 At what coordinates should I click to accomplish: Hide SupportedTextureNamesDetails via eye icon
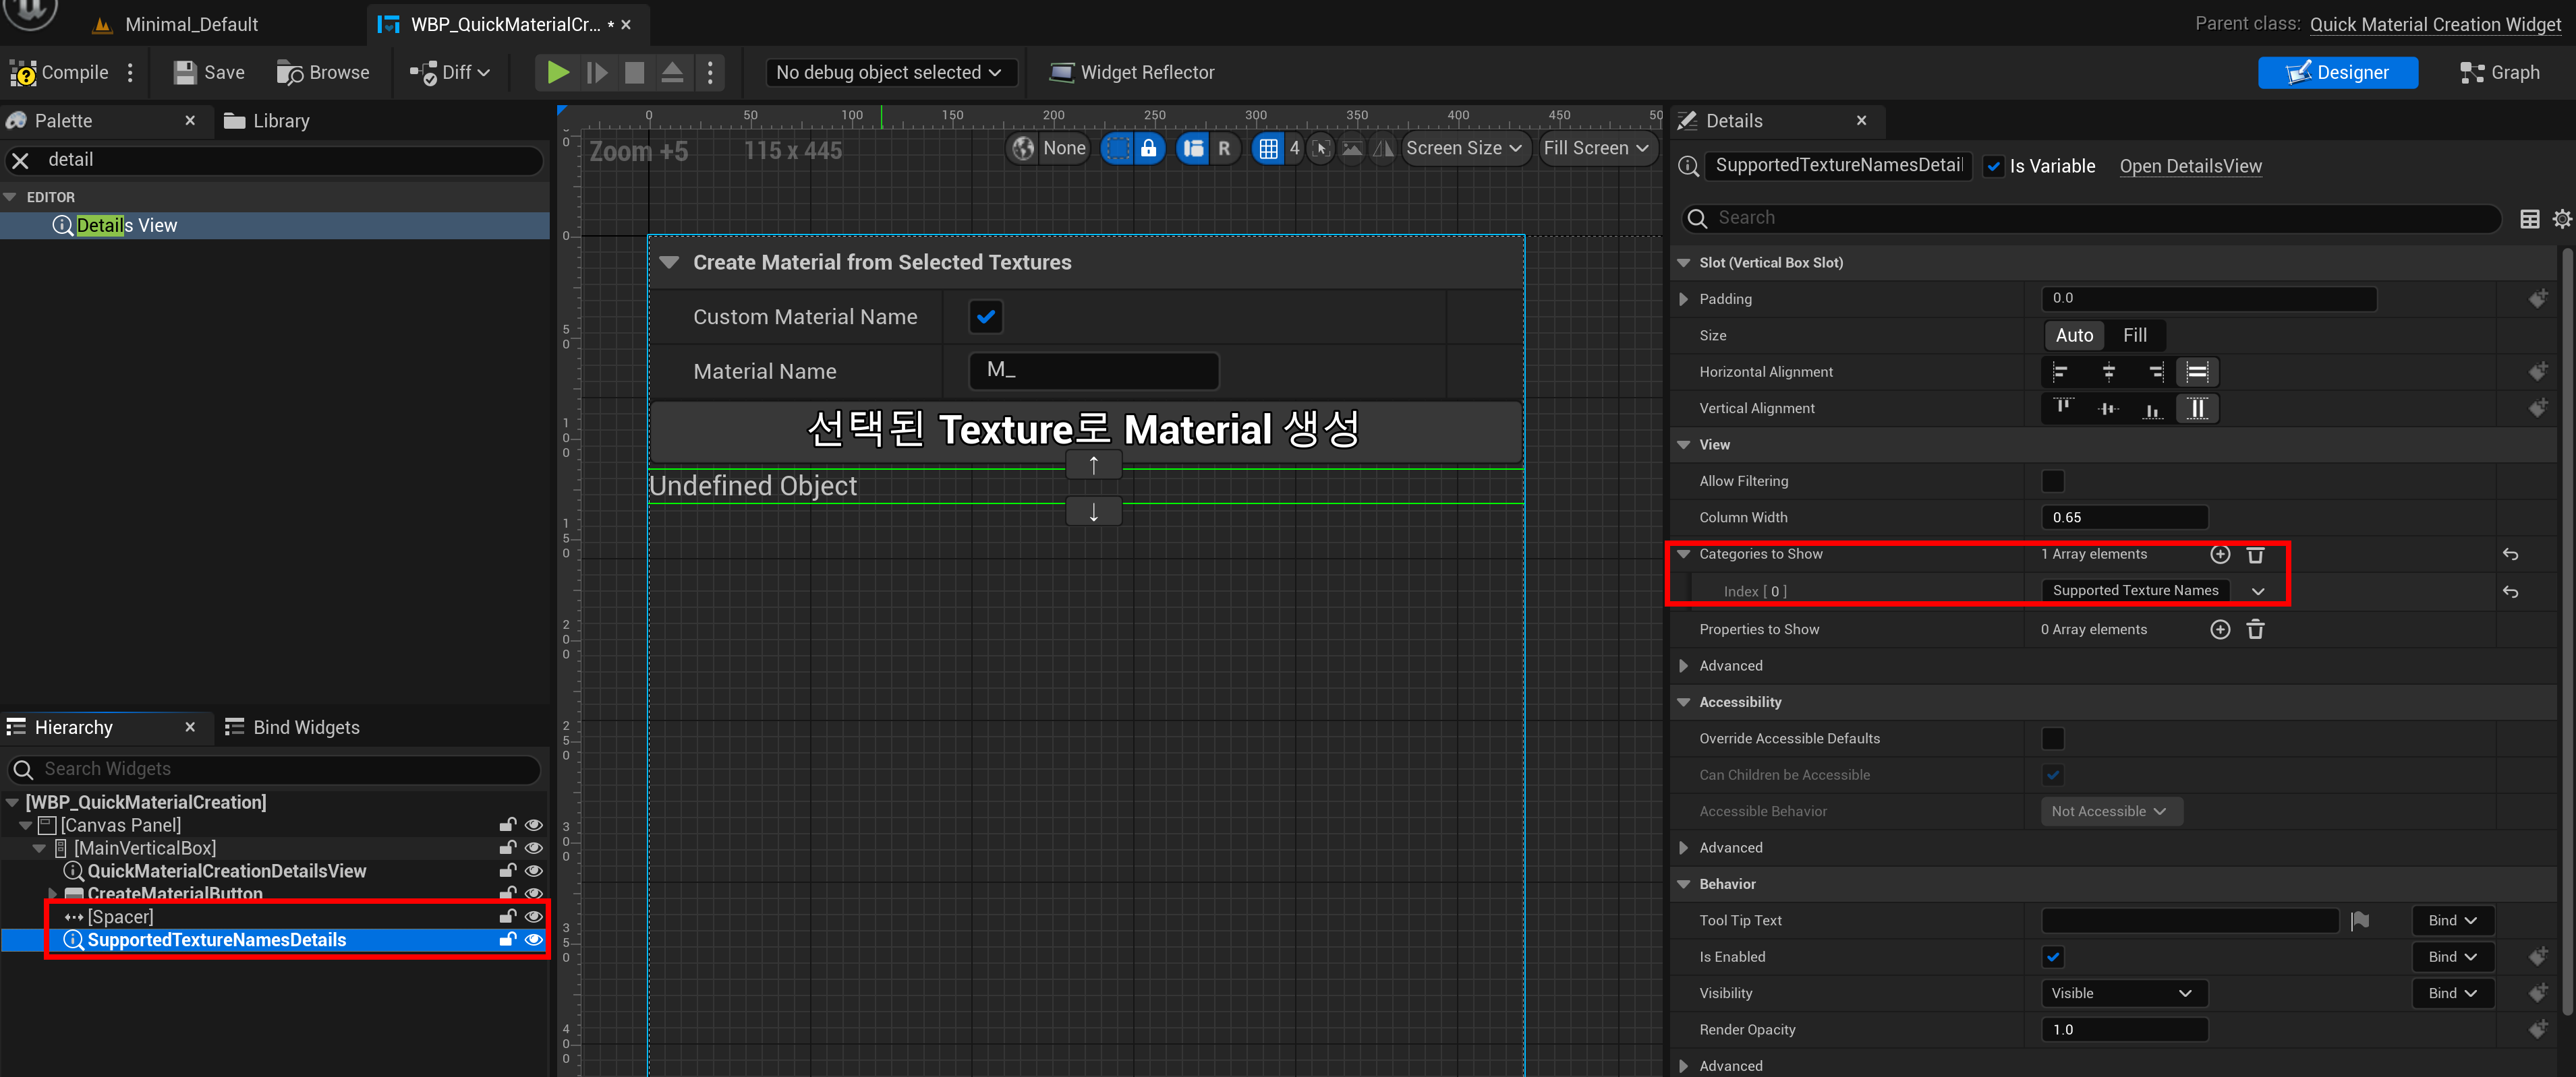point(534,940)
